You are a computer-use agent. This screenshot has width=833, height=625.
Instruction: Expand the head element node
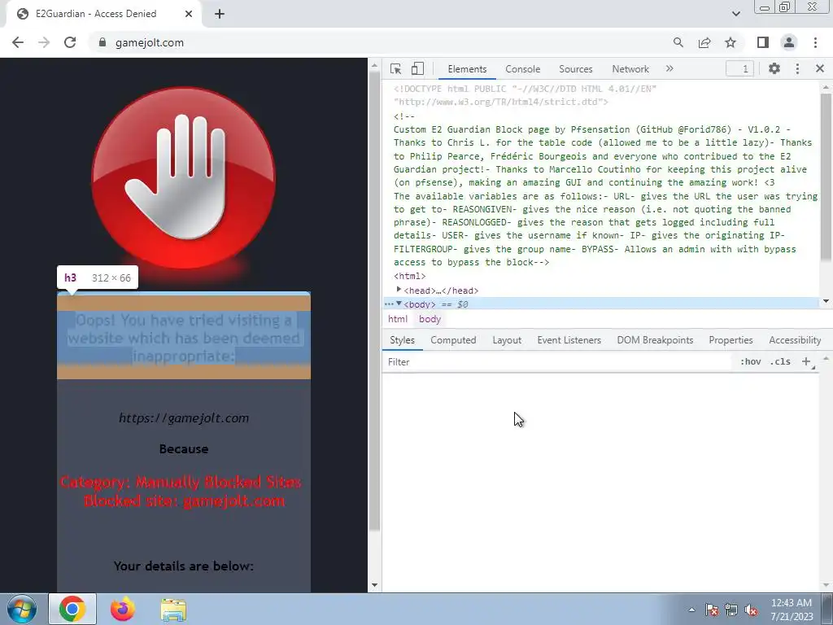tap(399, 290)
